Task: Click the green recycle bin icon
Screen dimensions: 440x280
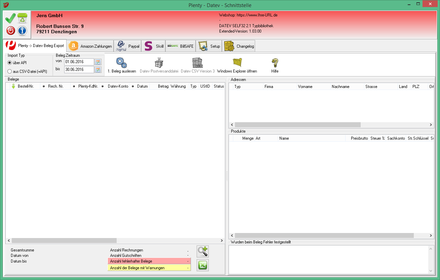Action: pyautogui.click(x=23, y=18)
